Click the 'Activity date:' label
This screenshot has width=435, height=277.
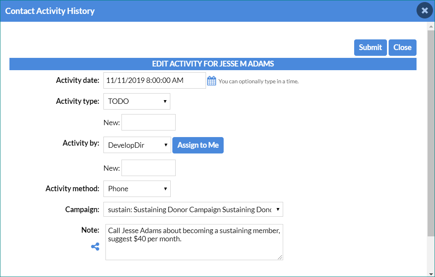click(x=78, y=80)
